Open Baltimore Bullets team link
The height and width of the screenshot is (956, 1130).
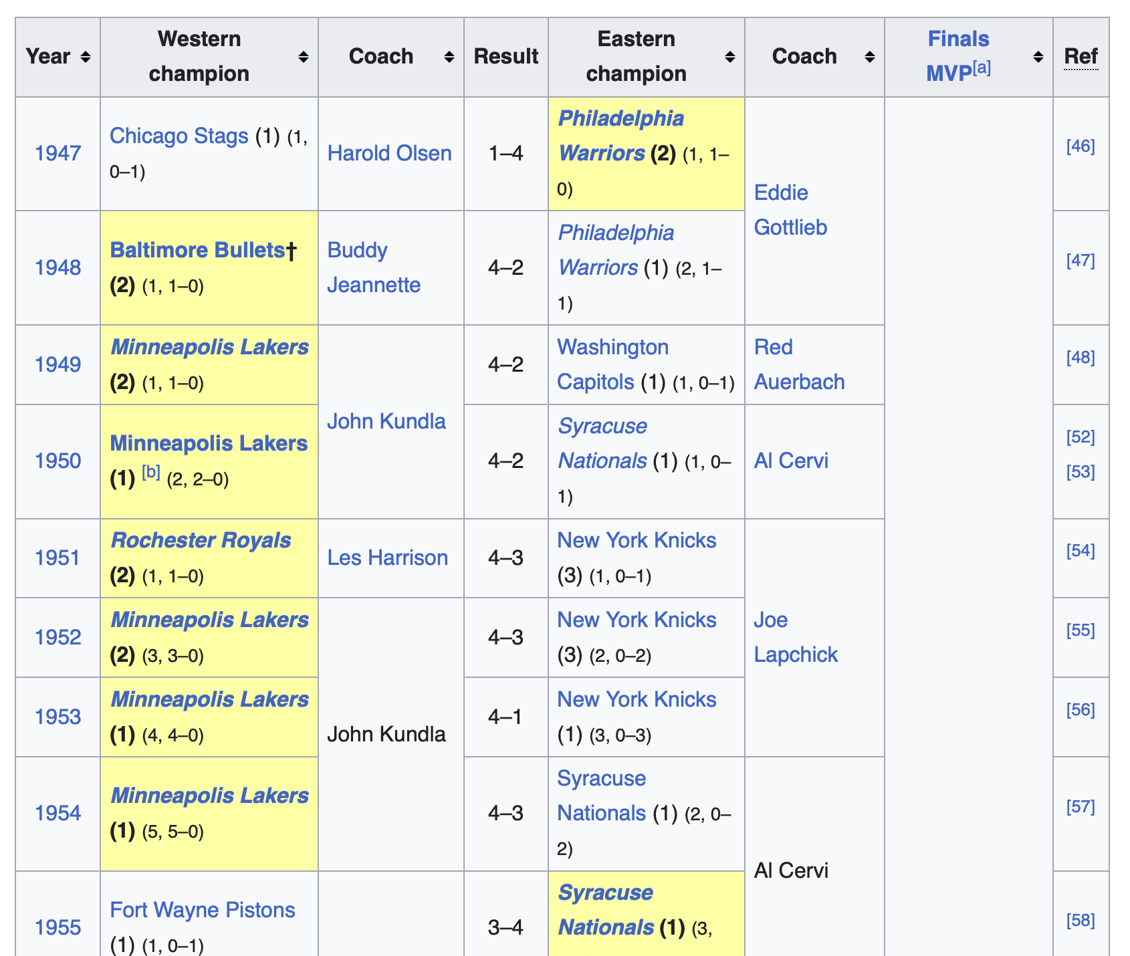coord(197,250)
